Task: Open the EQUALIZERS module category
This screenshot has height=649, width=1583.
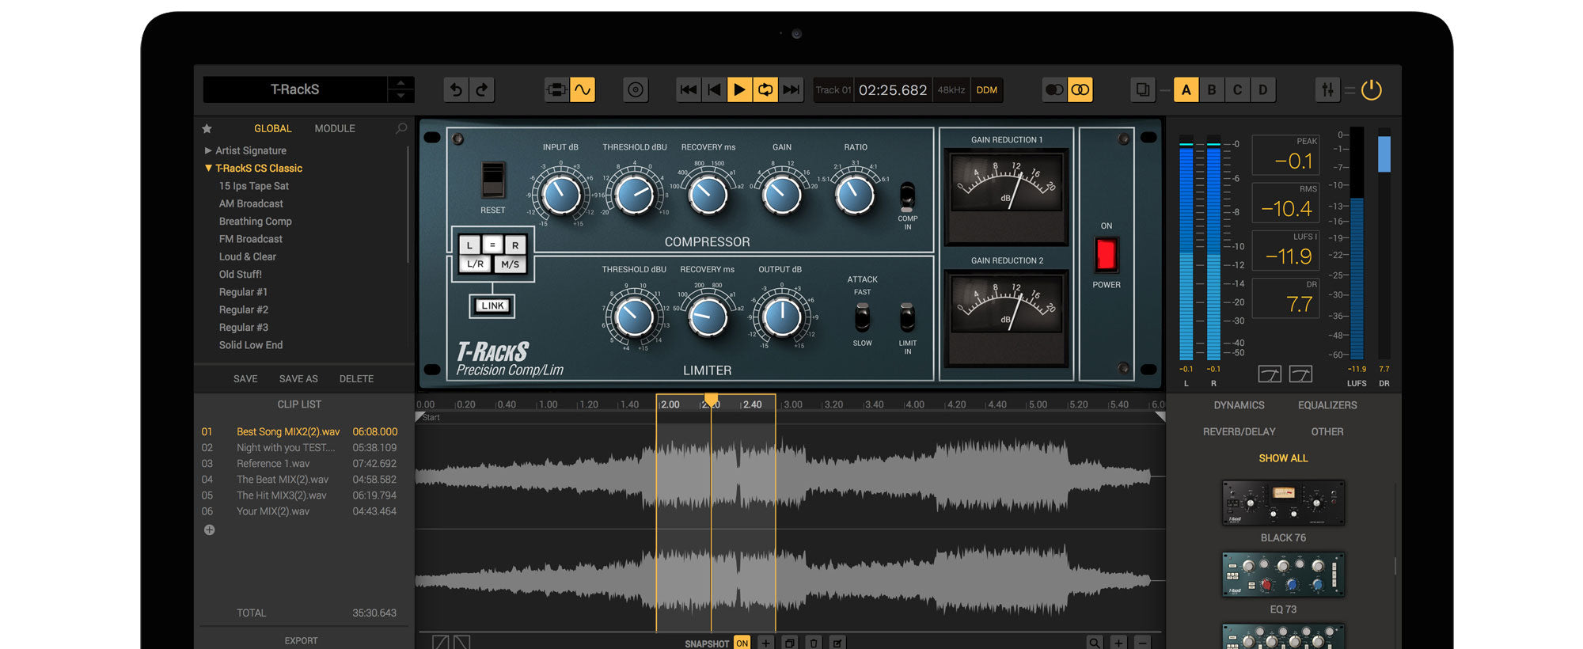Action: pyautogui.click(x=1327, y=405)
